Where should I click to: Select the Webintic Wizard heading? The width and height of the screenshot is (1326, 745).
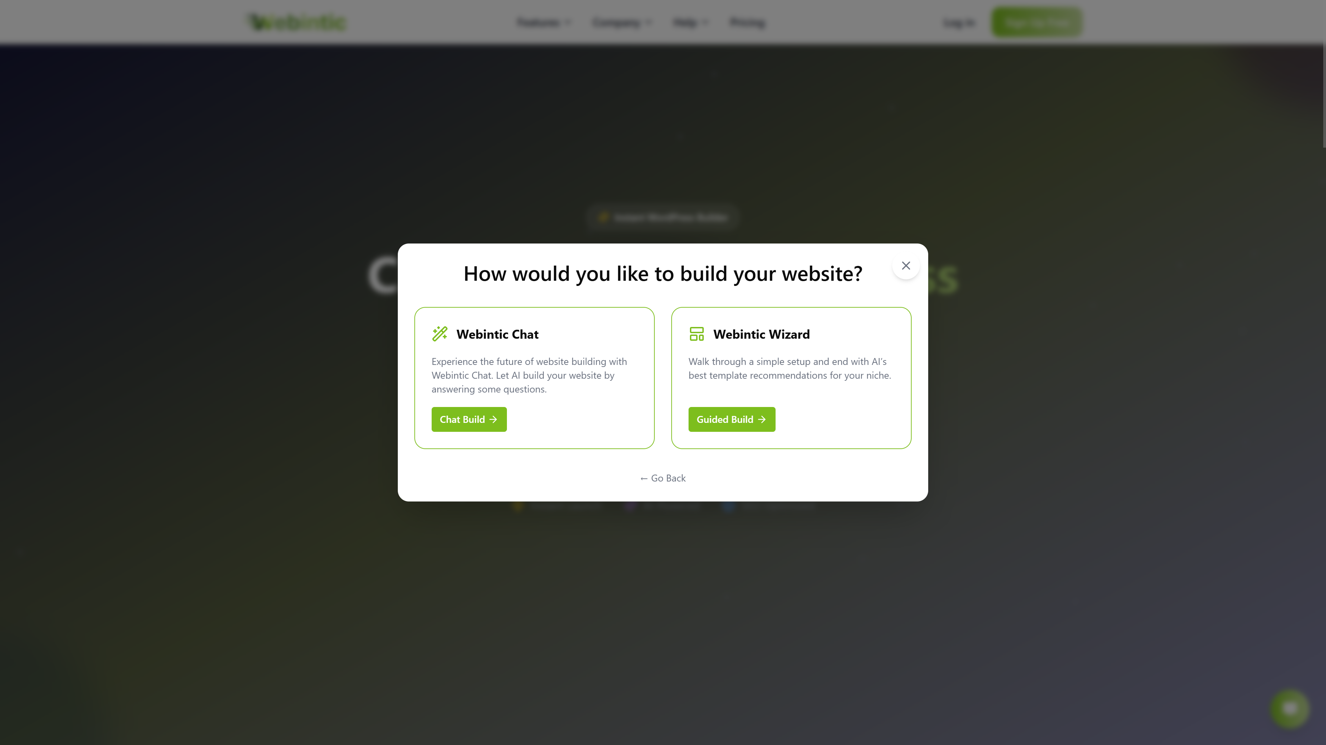click(x=761, y=334)
